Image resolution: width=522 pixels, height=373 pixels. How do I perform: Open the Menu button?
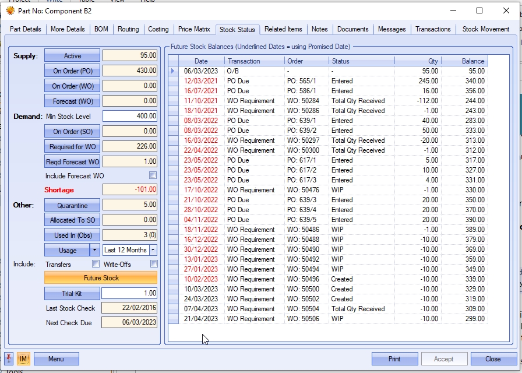(x=56, y=359)
